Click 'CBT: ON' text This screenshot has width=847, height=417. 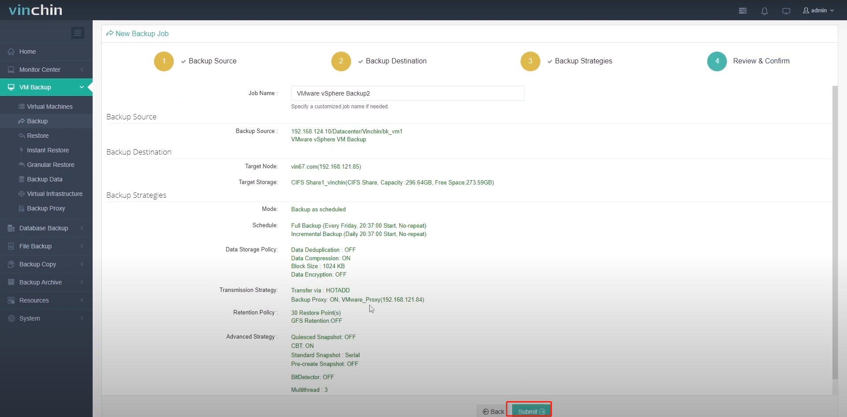coord(303,346)
